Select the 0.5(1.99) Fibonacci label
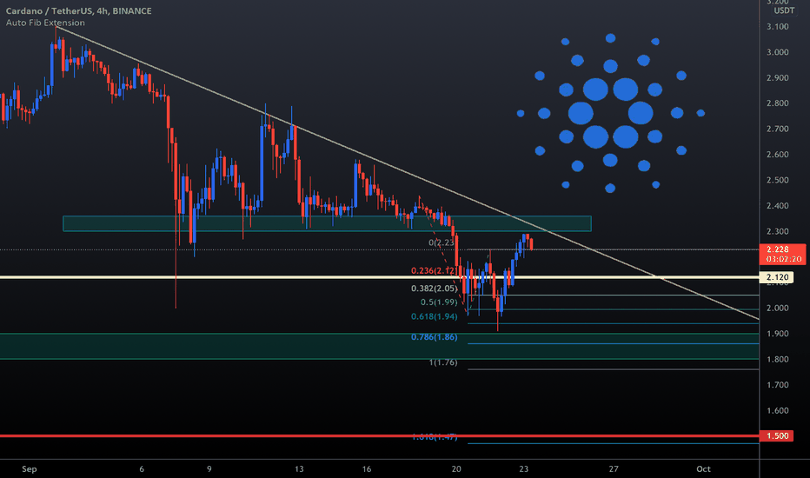Image resolution: width=810 pixels, height=478 pixels. tap(439, 302)
